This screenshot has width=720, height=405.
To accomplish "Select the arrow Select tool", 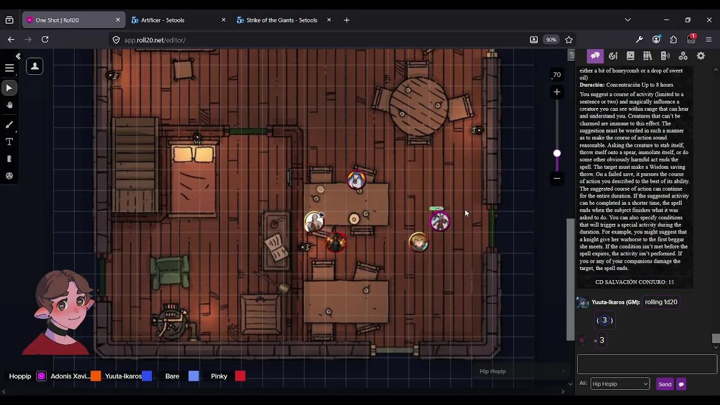I will 9,88.
